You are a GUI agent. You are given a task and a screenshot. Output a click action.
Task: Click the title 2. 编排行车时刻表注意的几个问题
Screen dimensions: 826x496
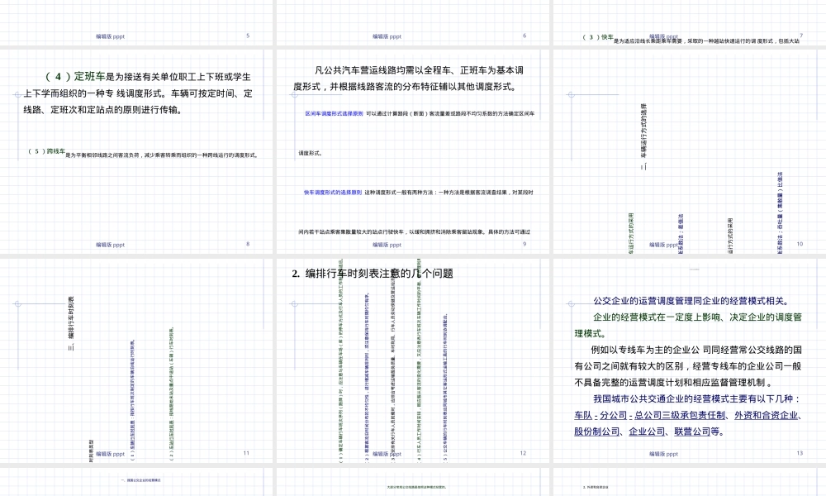click(x=373, y=273)
